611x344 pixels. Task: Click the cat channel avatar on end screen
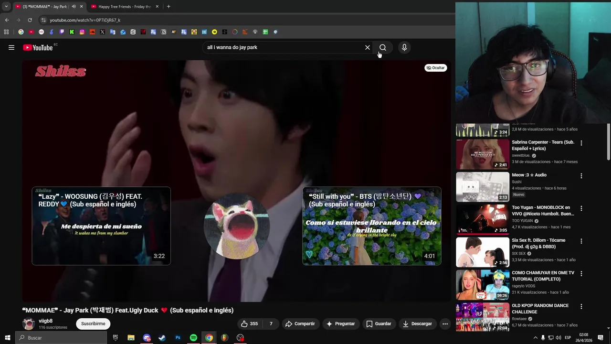click(x=237, y=226)
